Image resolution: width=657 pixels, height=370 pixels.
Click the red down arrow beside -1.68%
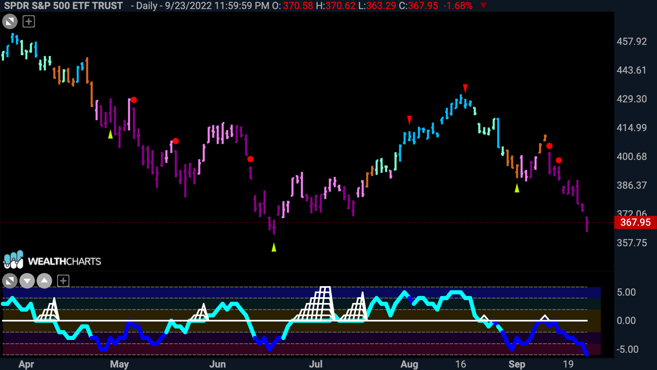pyautogui.click(x=483, y=5)
